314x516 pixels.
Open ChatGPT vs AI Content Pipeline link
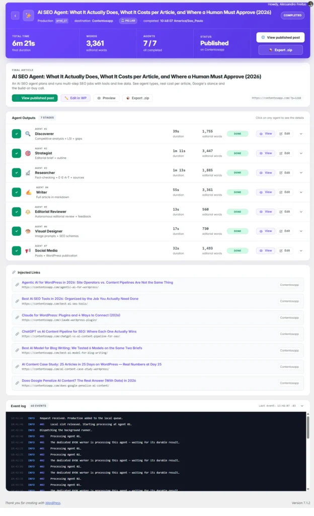(79, 332)
